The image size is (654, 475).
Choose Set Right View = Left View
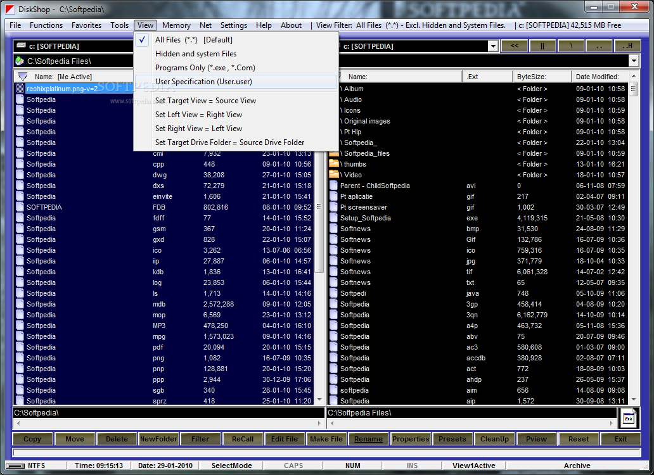[x=236, y=129]
